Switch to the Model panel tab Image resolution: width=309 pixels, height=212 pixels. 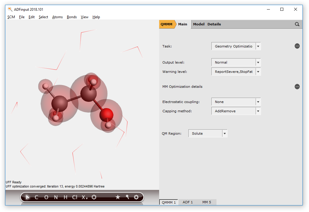(199, 24)
